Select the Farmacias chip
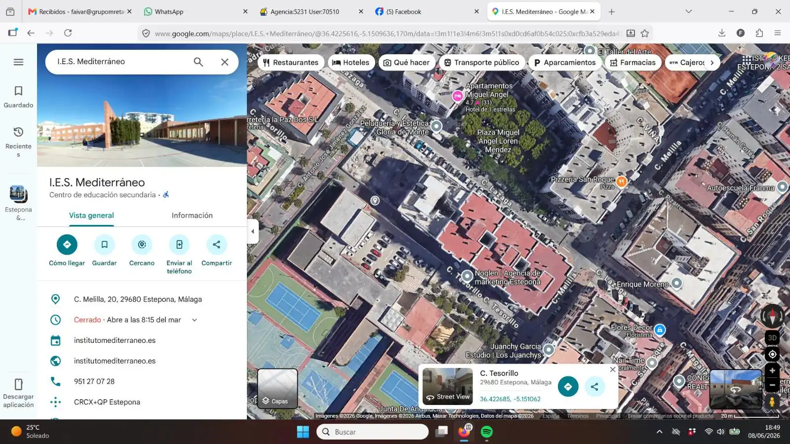Viewport: 790px width, 444px height. click(633, 63)
